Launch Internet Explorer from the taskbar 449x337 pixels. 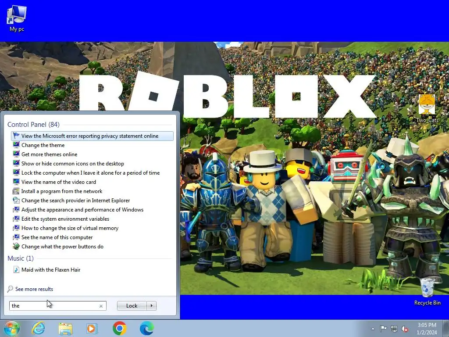(38, 328)
